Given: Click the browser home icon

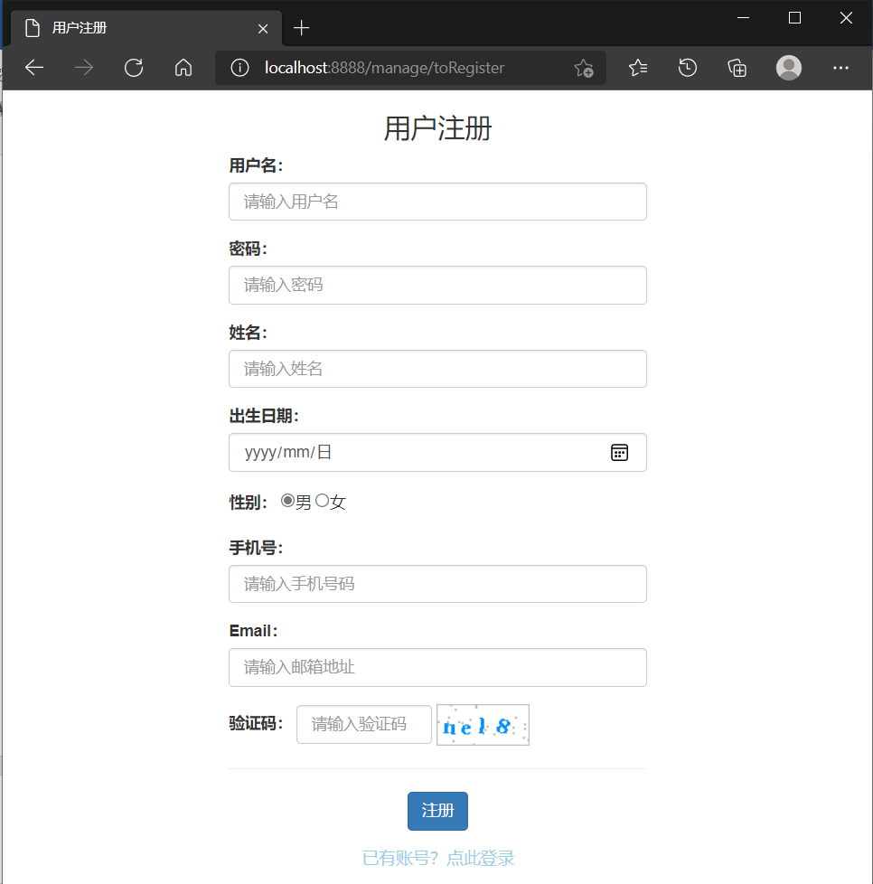Looking at the screenshot, I should click(x=183, y=68).
